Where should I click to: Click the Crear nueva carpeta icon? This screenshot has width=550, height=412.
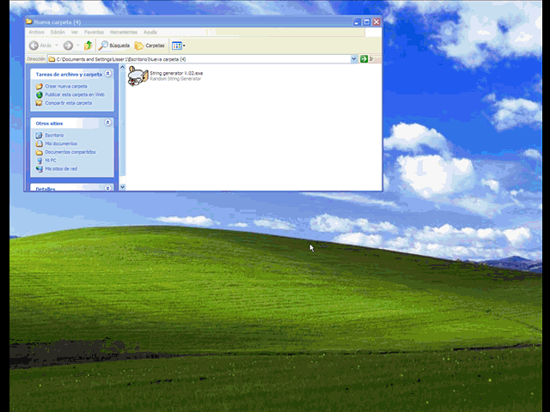tap(39, 86)
